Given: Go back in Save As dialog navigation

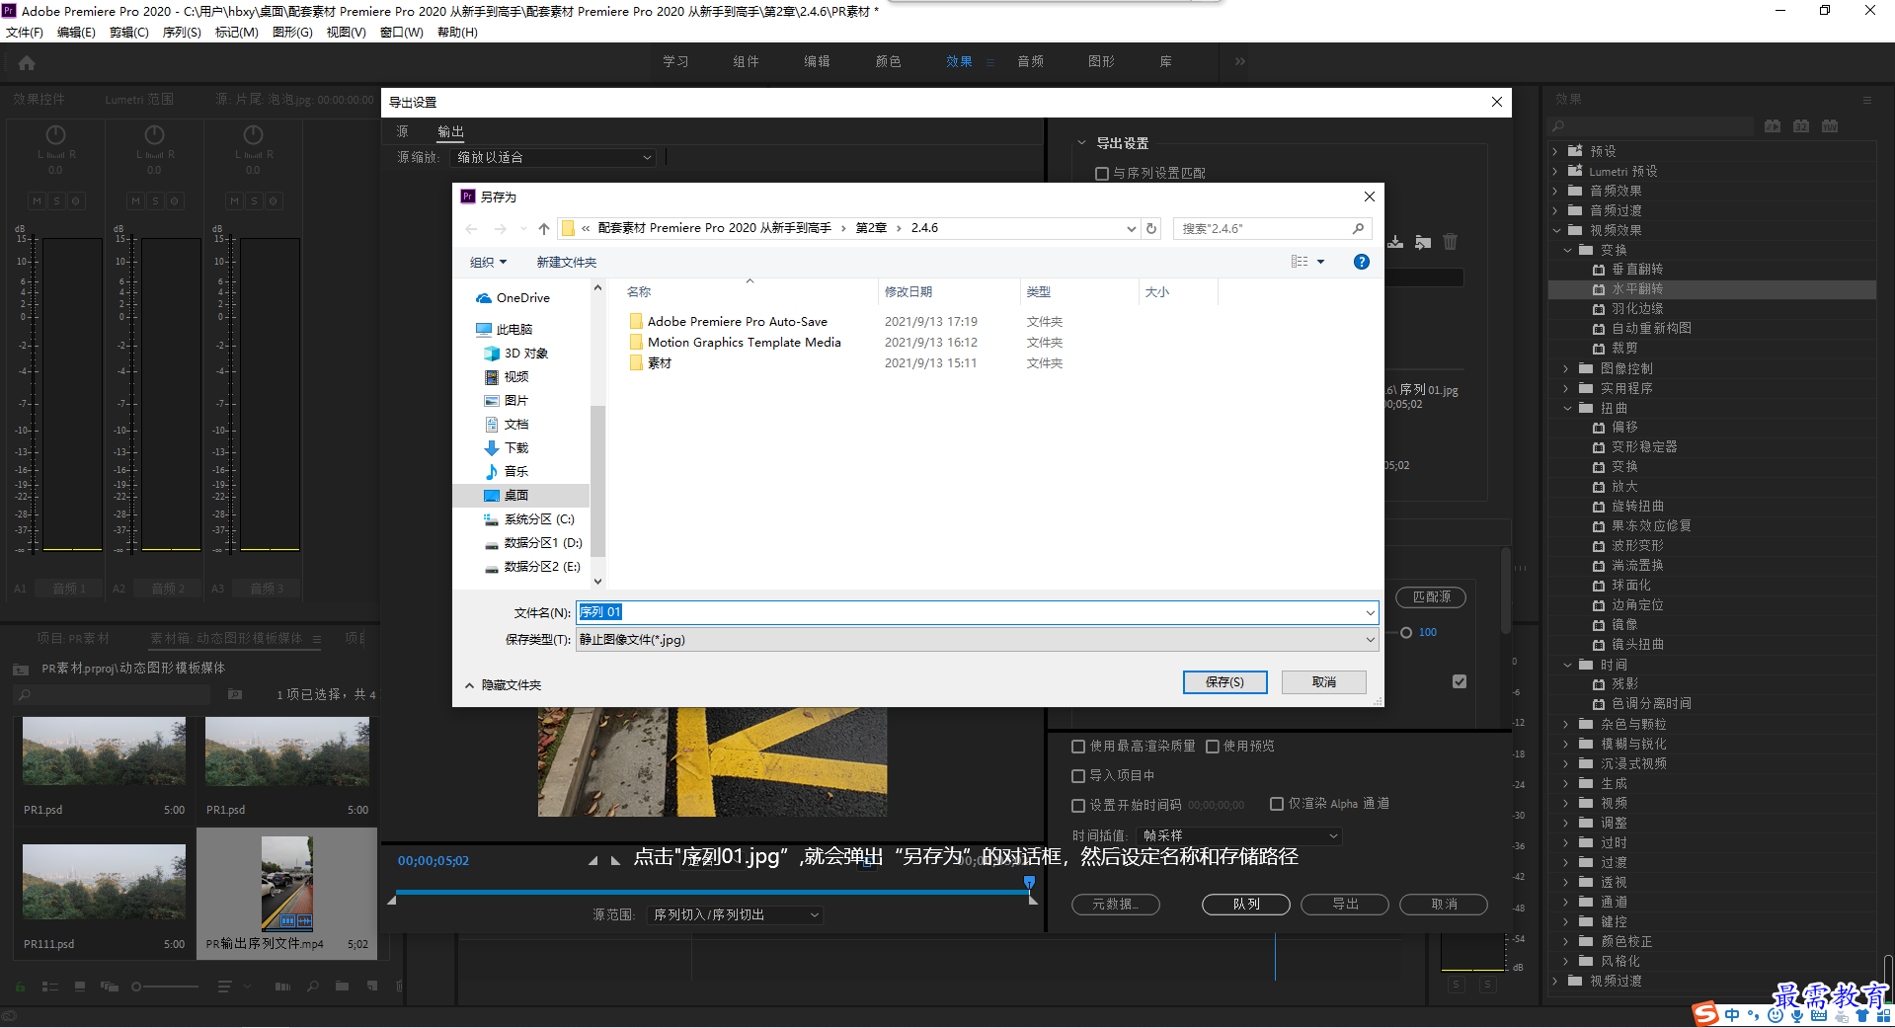Looking at the screenshot, I should point(471,228).
